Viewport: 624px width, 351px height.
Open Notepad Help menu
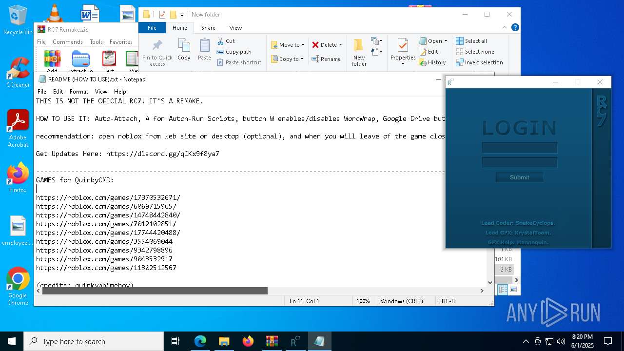tap(120, 91)
